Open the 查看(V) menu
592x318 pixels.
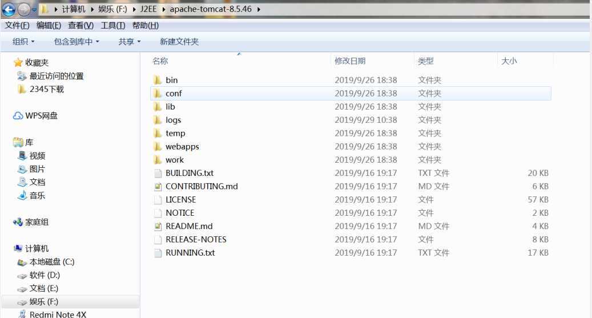81,25
